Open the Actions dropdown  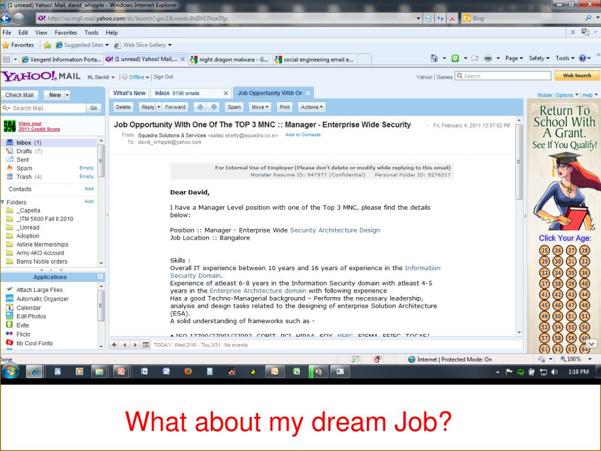pyautogui.click(x=312, y=107)
